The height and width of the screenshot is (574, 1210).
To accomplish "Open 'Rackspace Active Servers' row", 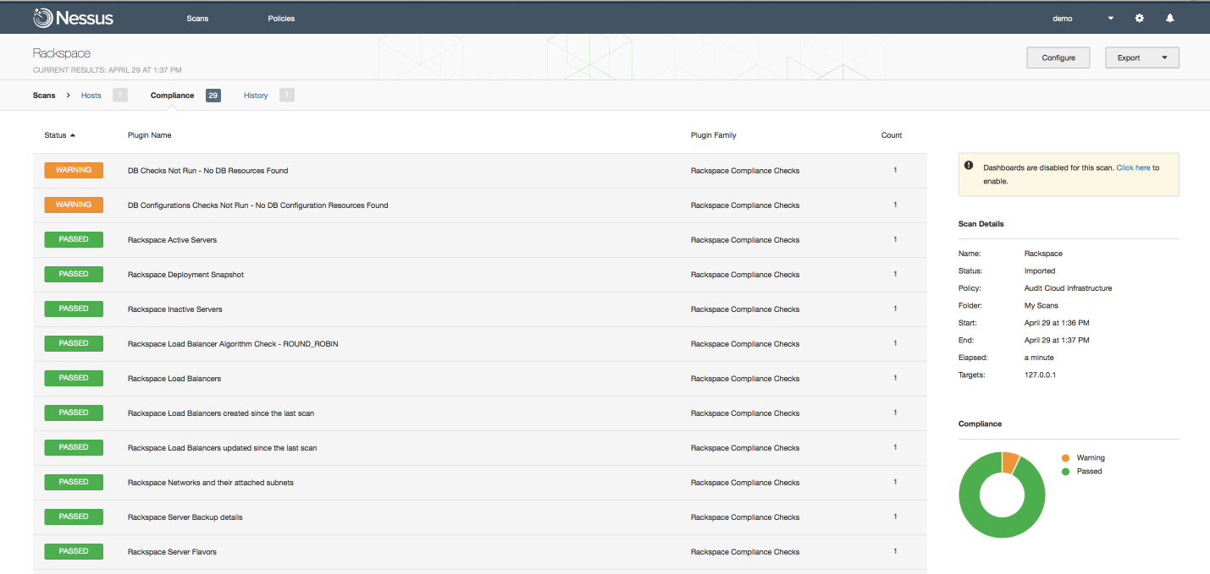I will click(480, 240).
